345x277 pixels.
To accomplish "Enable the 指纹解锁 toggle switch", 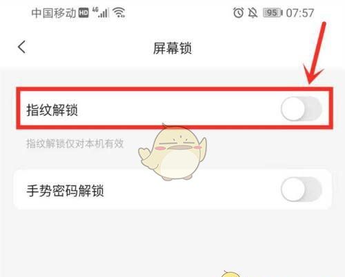I will (x=301, y=109).
